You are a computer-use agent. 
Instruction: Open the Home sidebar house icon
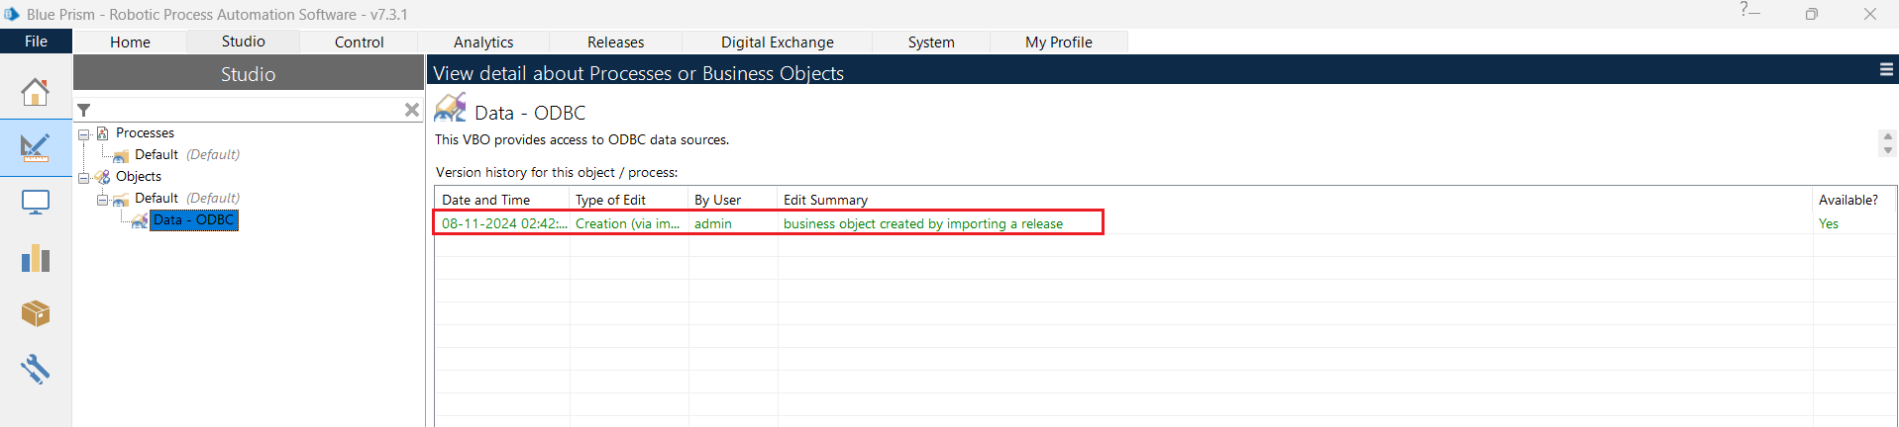tap(35, 92)
